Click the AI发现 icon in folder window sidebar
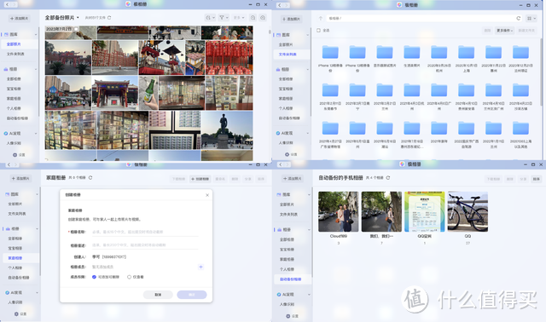546x322 pixels. pyautogui.click(x=278, y=133)
